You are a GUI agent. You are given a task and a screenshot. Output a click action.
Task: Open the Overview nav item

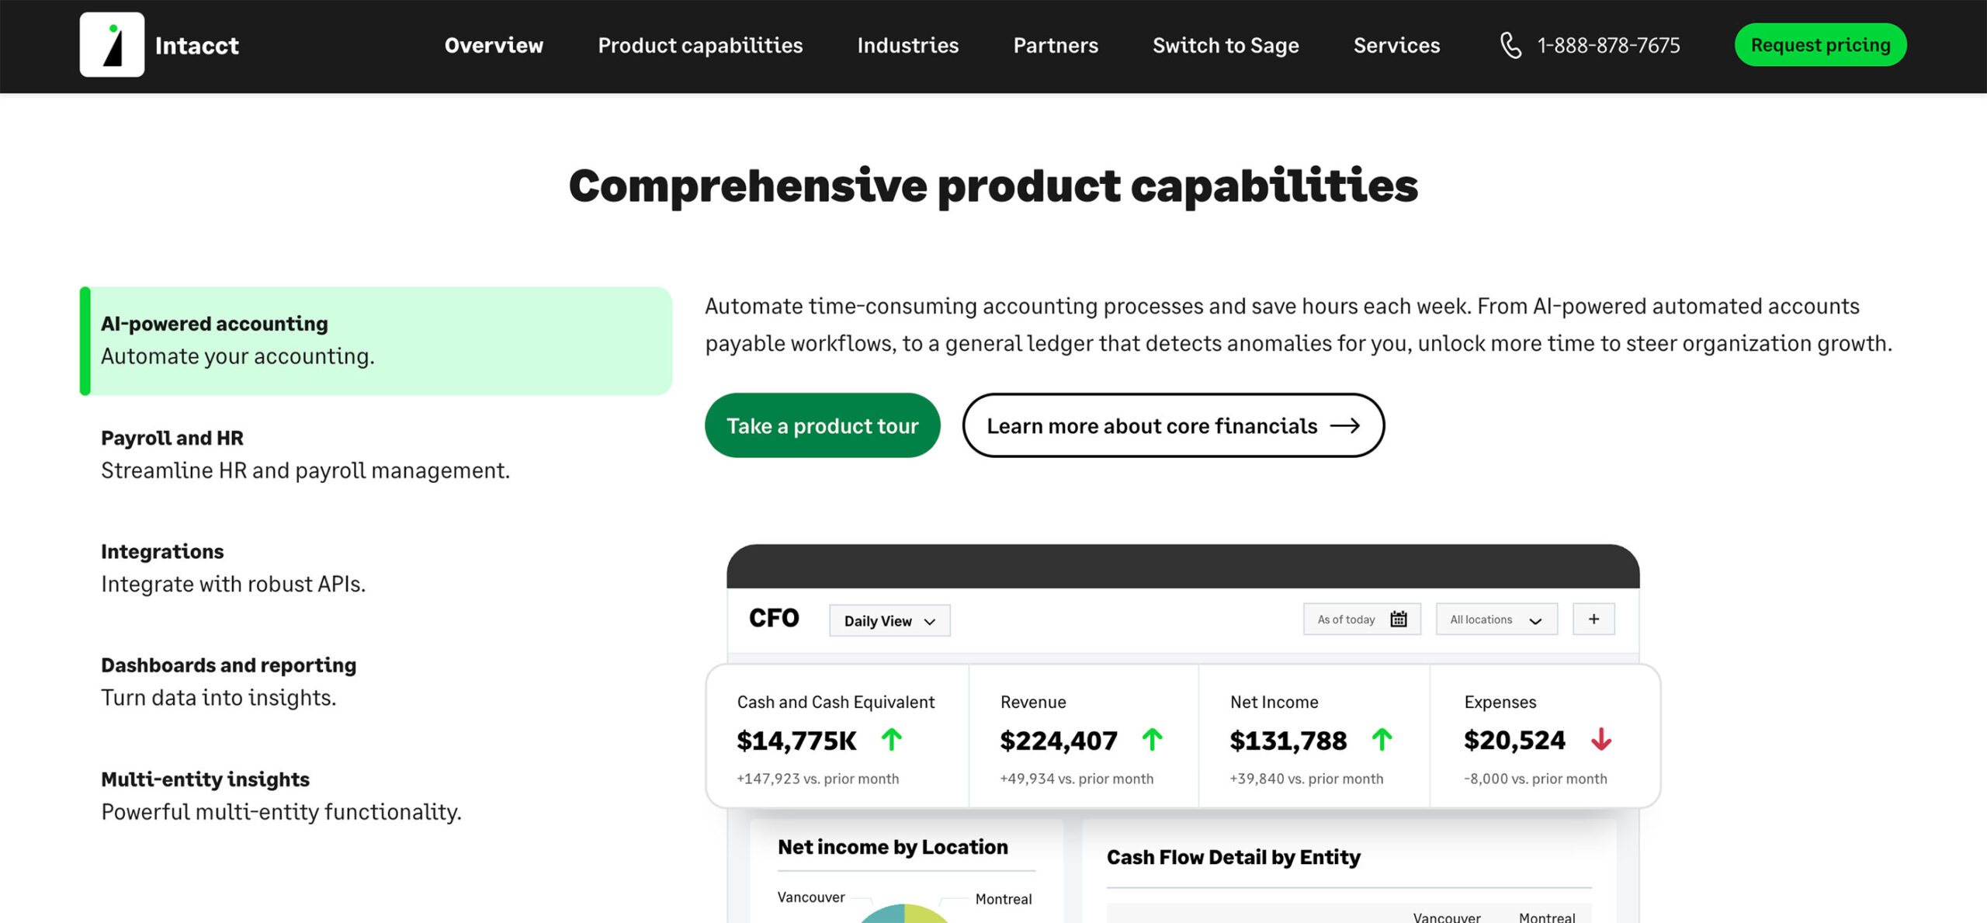[x=494, y=45]
